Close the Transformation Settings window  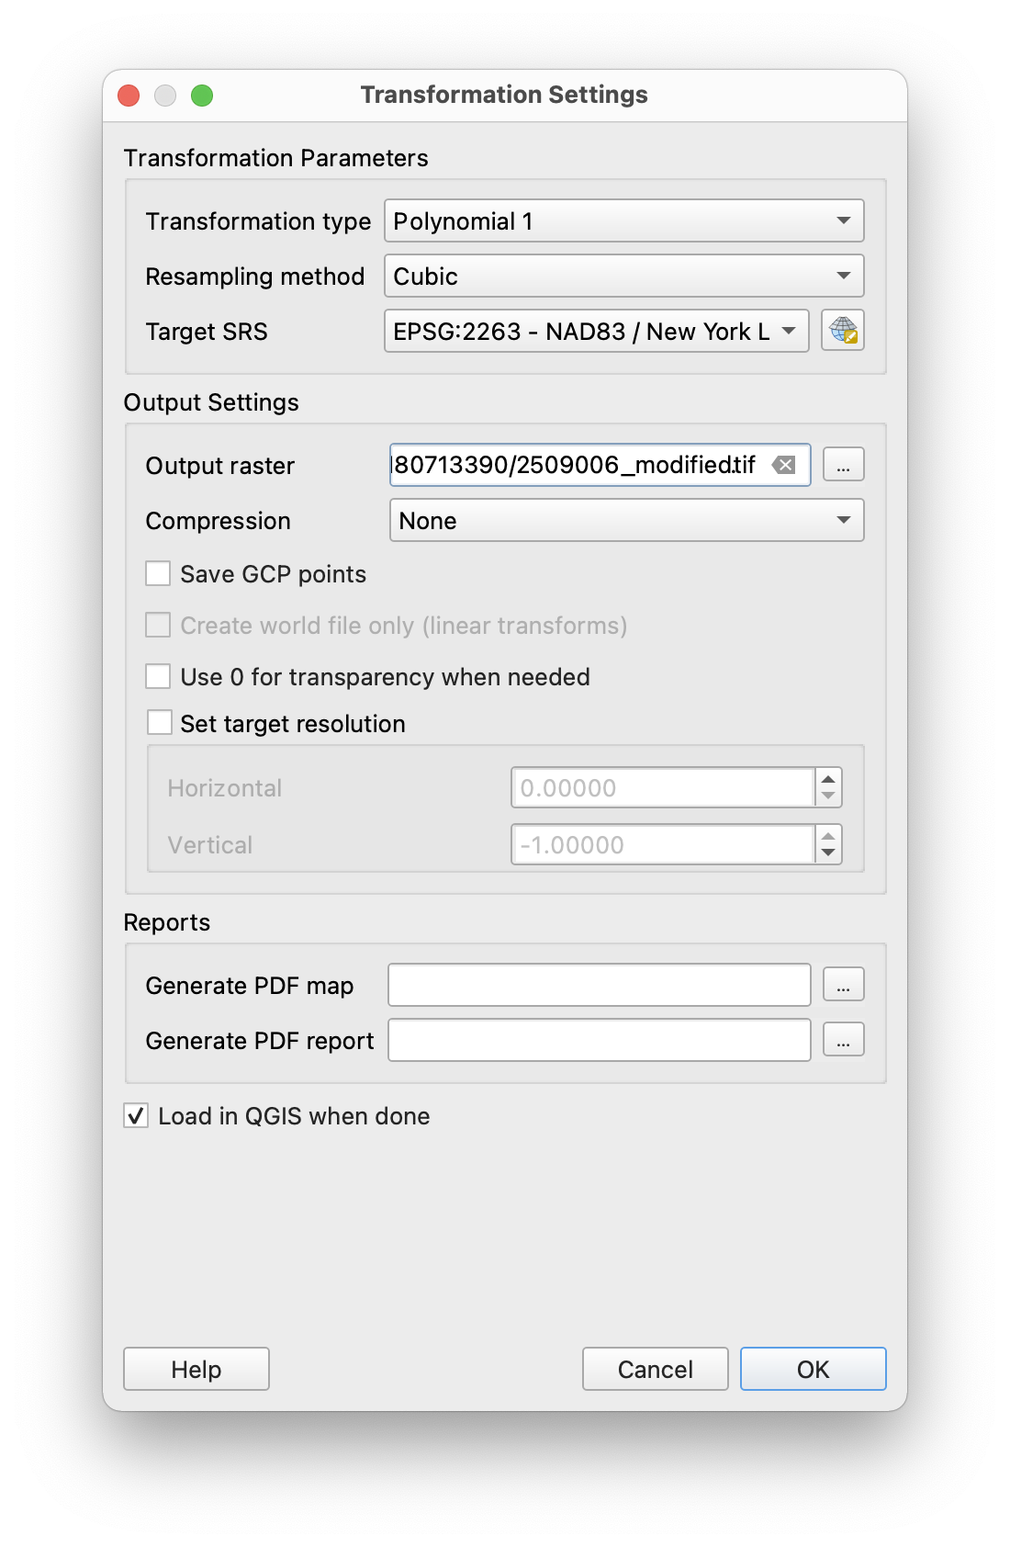pyautogui.click(x=129, y=96)
